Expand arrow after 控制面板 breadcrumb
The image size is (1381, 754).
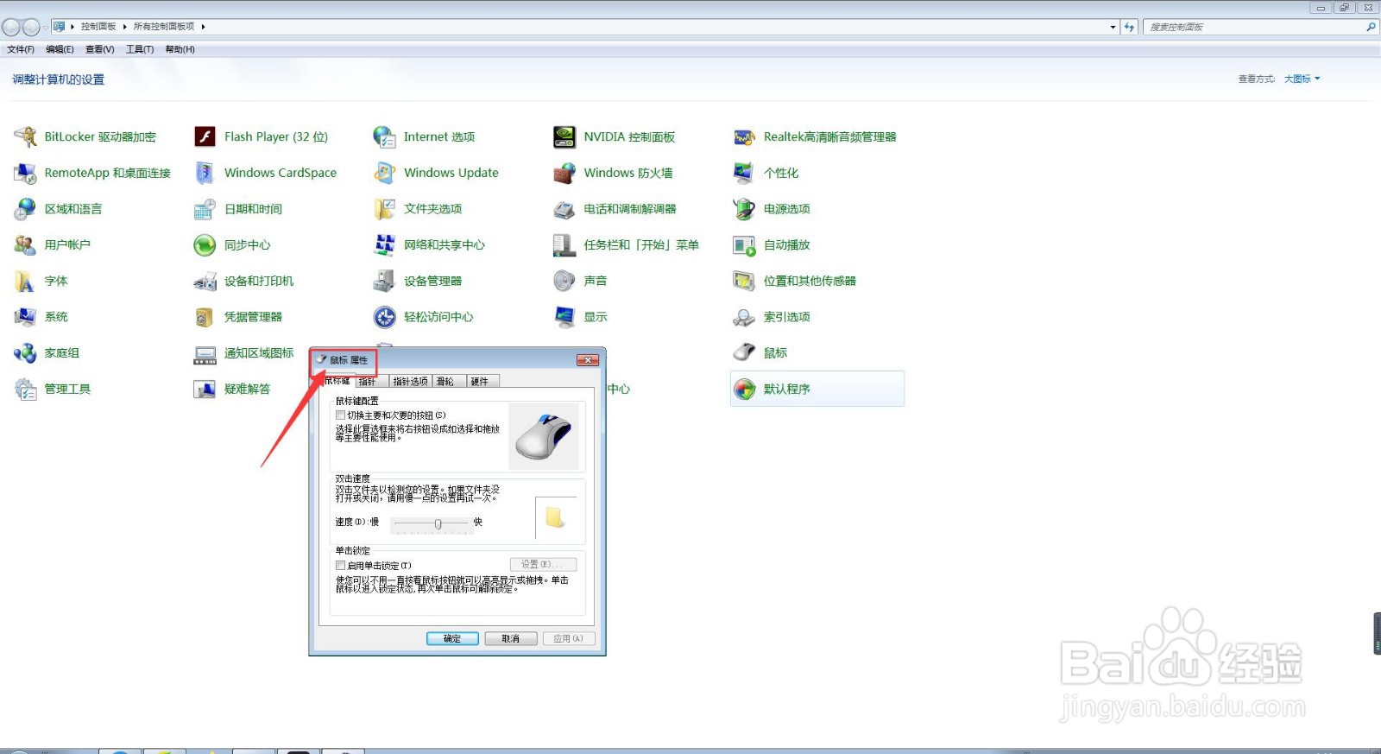click(x=124, y=27)
